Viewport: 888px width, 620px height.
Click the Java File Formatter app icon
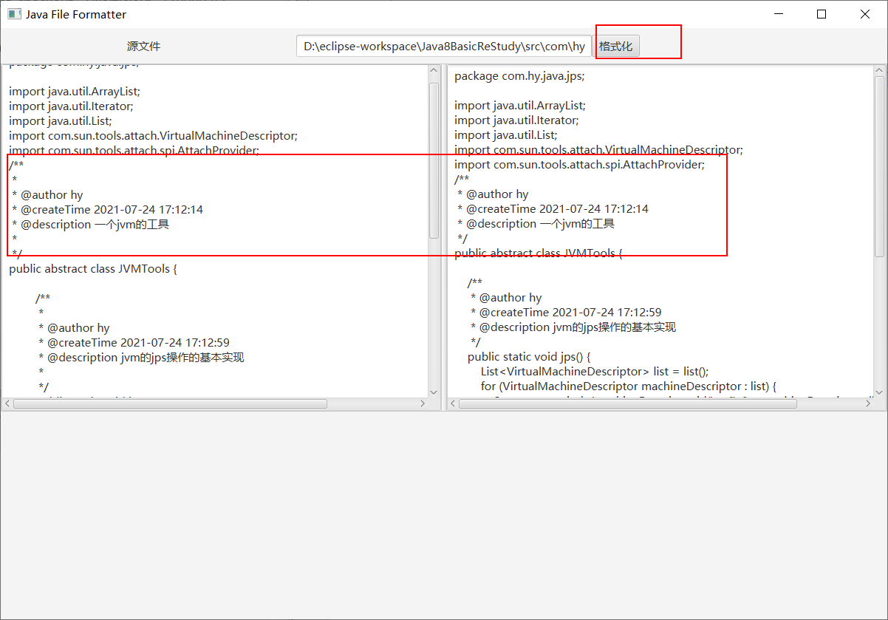pyautogui.click(x=14, y=14)
